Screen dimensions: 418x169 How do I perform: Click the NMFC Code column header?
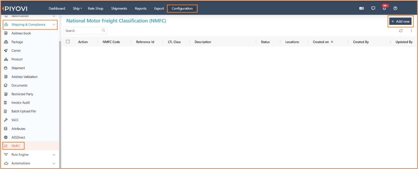pos(111,42)
